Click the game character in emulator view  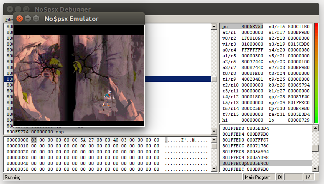point(108,98)
